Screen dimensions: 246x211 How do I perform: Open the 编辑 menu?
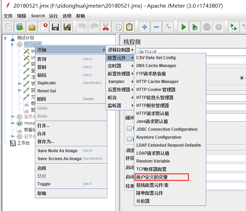click(x=21, y=16)
